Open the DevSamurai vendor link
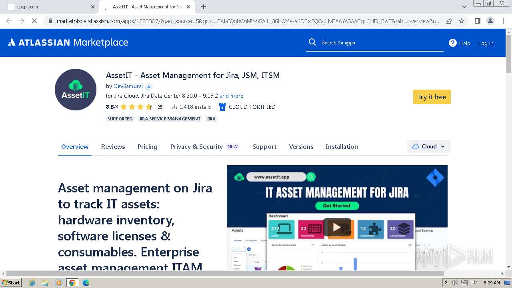The width and height of the screenshot is (512, 288). point(128,86)
